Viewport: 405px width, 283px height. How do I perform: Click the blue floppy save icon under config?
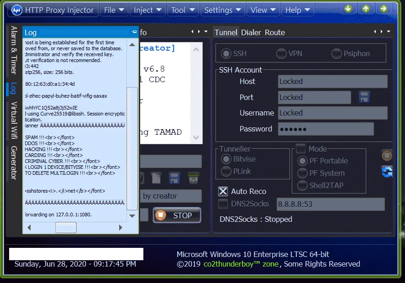174,178
